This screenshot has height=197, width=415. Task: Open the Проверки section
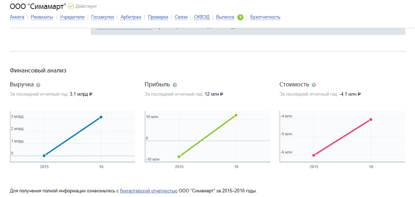pyautogui.click(x=158, y=17)
